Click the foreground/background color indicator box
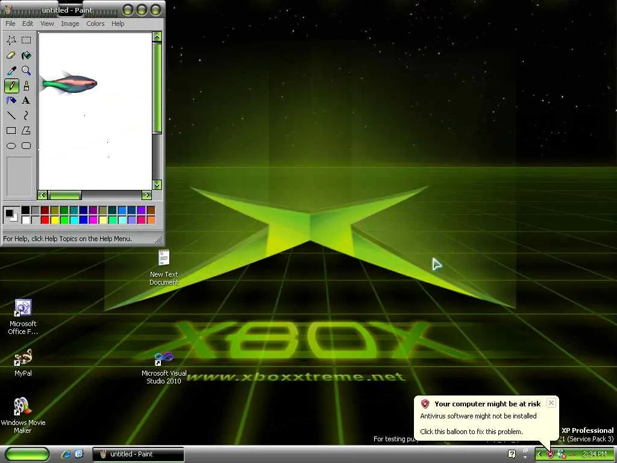The image size is (617, 463). tap(11, 215)
